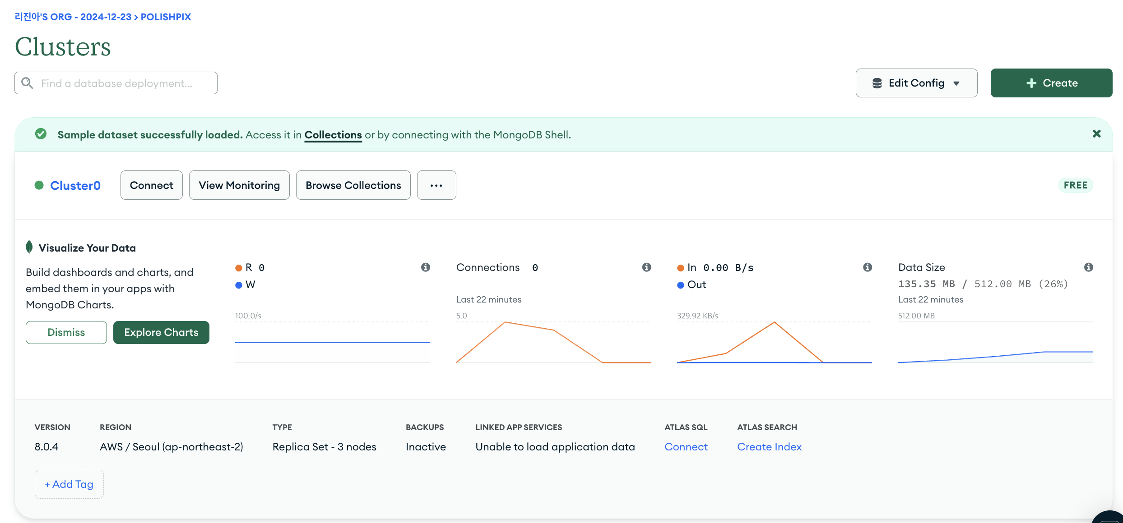Click the search magnifier icon
The image size is (1123, 523).
(27, 83)
